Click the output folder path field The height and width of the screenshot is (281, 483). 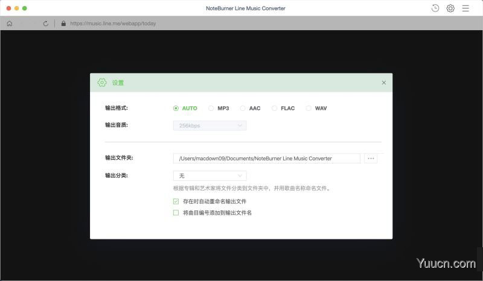pyautogui.click(x=266, y=159)
